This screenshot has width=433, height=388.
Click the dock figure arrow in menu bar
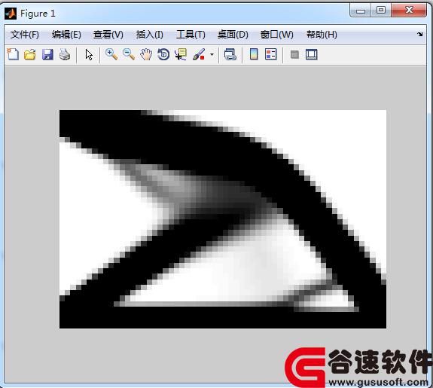click(x=419, y=34)
